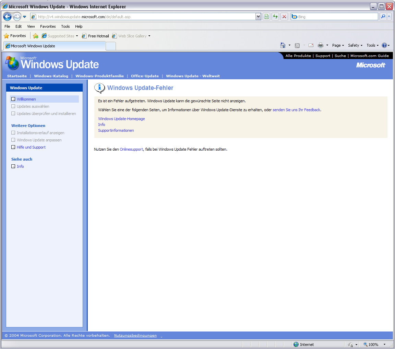Viewport: 395px width, 349px height.
Task: Click the Microsoft logo
Action: click(x=371, y=65)
